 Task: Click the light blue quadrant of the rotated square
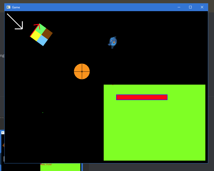point(42,40)
